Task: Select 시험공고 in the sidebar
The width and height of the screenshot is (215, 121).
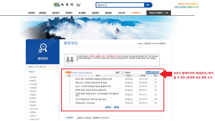Action: click(x=33, y=95)
